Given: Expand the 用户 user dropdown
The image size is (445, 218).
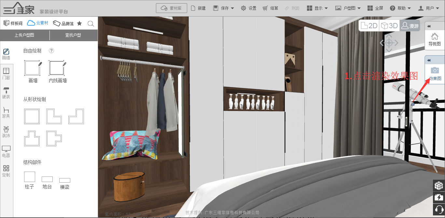Looking at the screenshot, I should [428, 8].
